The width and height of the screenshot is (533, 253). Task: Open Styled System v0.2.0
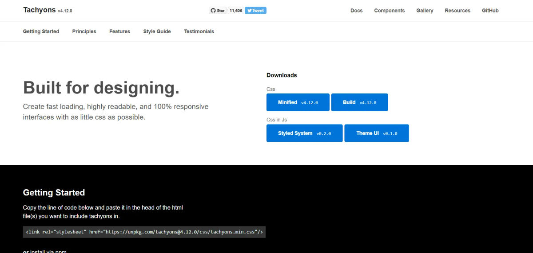pyautogui.click(x=305, y=133)
